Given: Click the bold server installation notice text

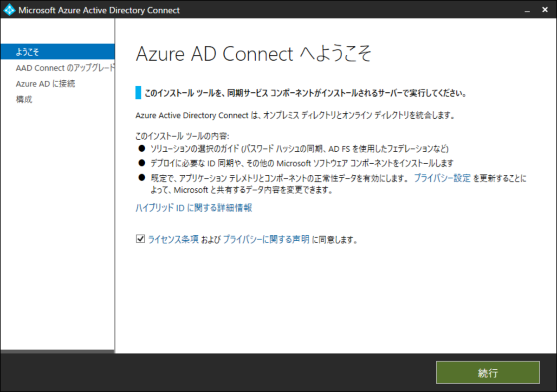Looking at the screenshot, I should point(305,93).
